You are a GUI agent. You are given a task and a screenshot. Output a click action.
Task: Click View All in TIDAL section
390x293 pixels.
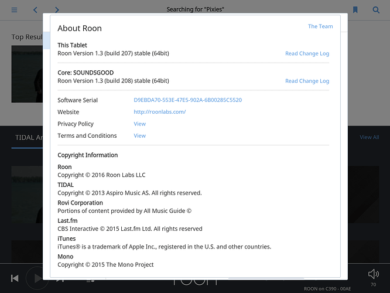coord(370,137)
